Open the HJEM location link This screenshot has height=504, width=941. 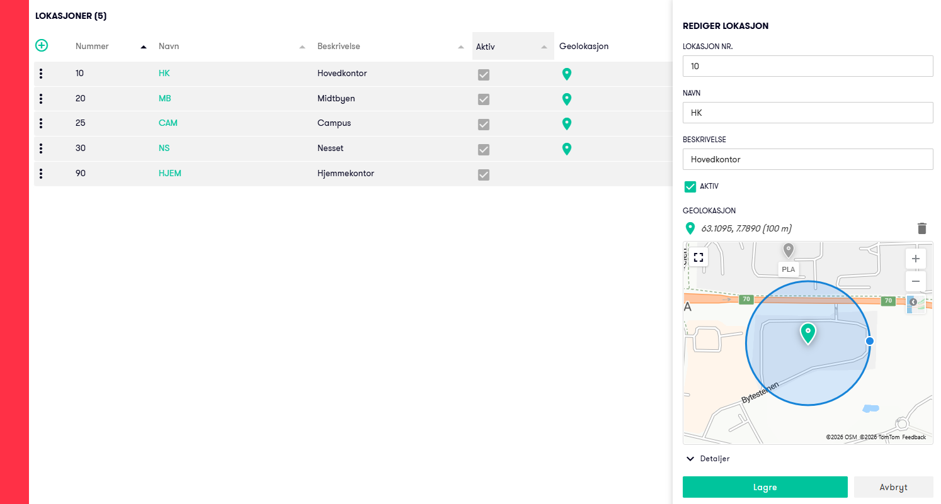(170, 174)
